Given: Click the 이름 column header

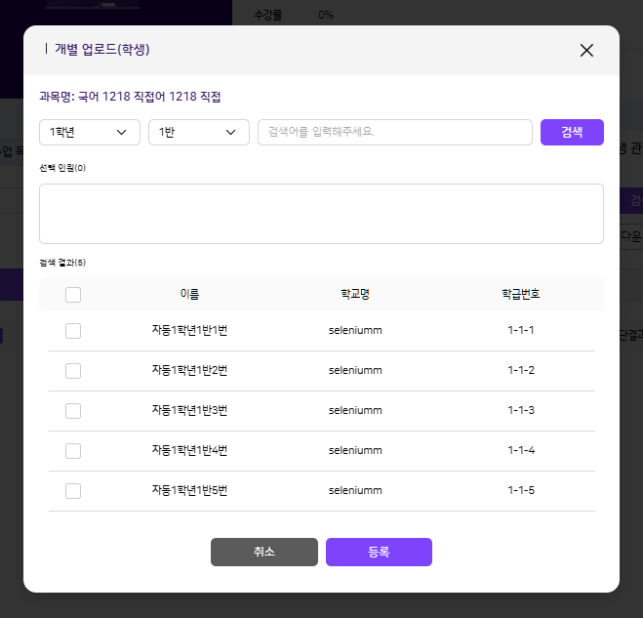Looking at the screenshot, I should tap(189, 294).
